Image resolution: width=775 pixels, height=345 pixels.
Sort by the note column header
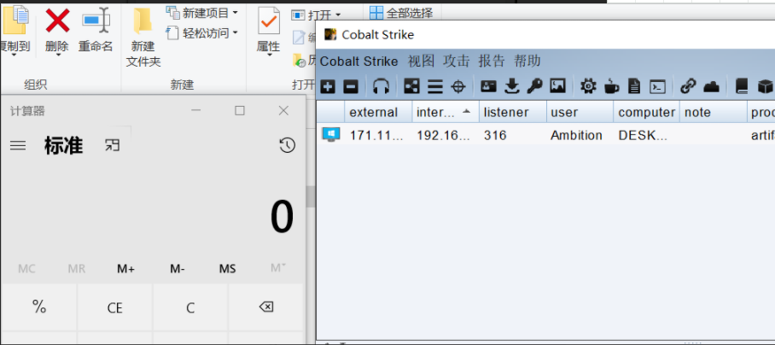pyautogui.click(x=714, y=112)
